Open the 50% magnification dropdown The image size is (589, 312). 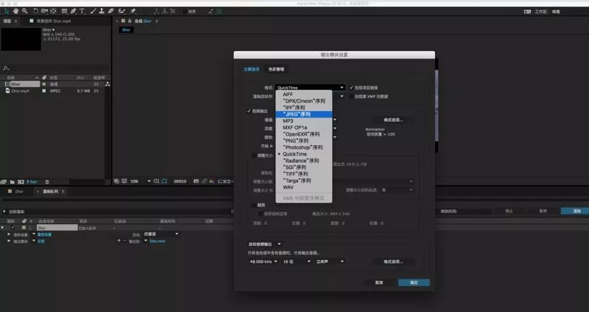tap(136, 182)
